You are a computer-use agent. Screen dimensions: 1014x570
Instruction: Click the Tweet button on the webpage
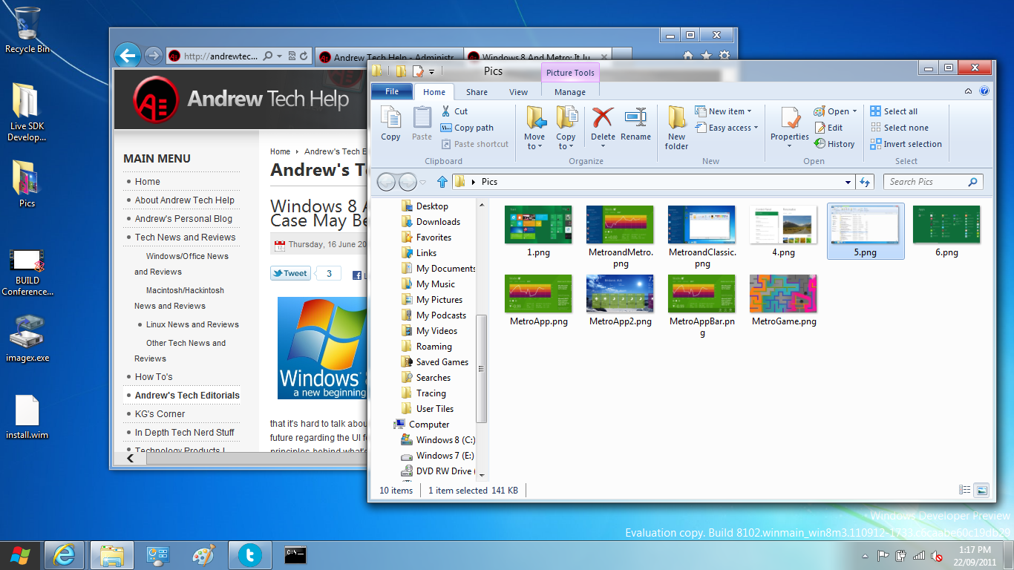tap(290, 273)
